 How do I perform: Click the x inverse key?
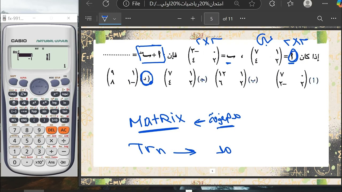pos(55,94)
